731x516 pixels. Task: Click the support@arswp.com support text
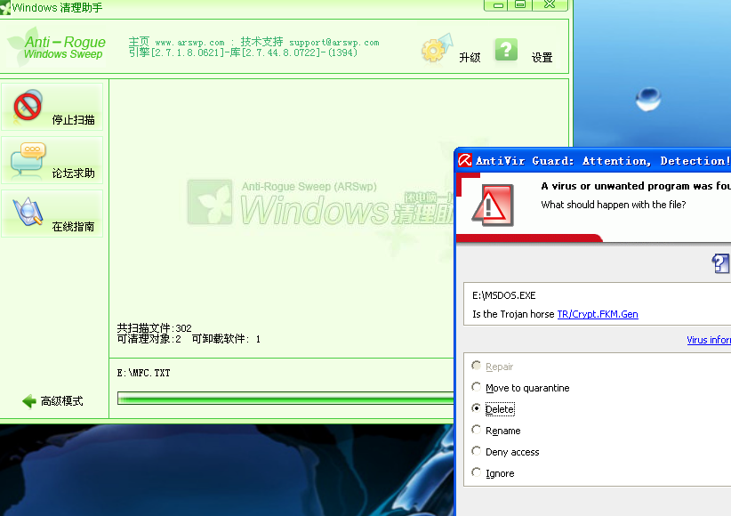[x=333, y=43]
